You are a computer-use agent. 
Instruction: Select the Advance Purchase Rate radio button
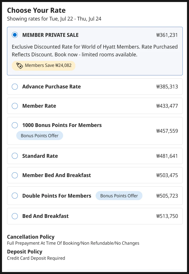click(15, 86)
